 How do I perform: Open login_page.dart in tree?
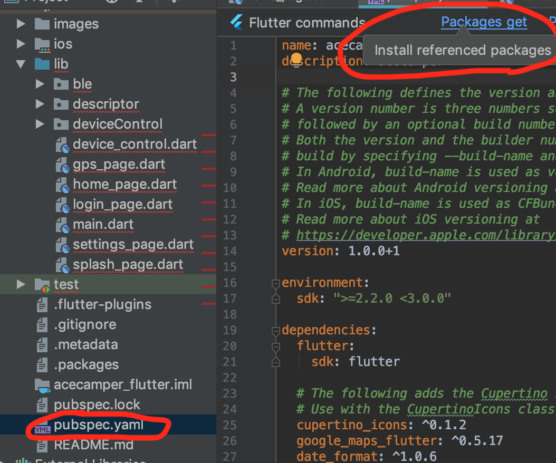point(123,205)
